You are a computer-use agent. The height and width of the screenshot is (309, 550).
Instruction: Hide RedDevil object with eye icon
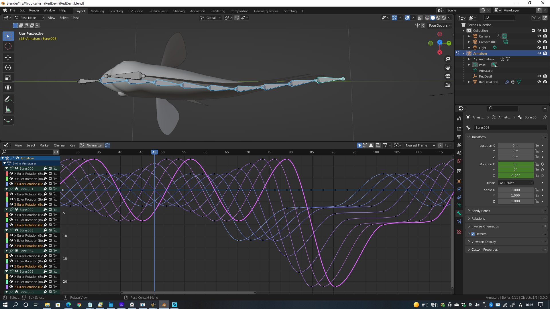click(539, 76)
